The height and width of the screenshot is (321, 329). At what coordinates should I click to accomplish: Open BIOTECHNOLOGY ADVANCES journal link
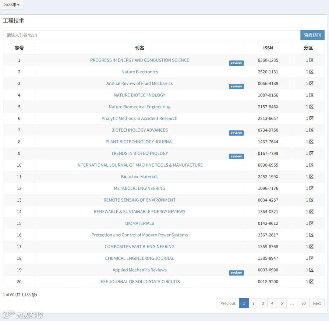coord(140,130)
